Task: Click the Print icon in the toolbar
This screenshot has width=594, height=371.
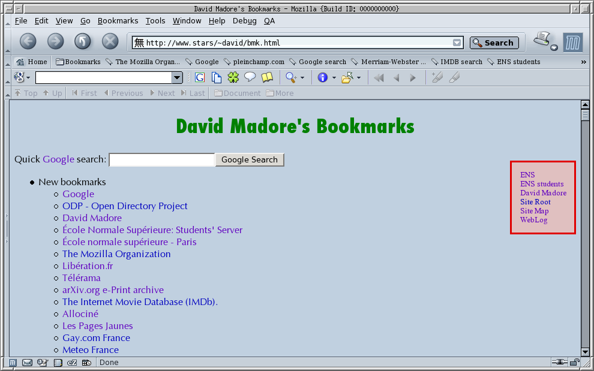Action: [x=543, y=40]
